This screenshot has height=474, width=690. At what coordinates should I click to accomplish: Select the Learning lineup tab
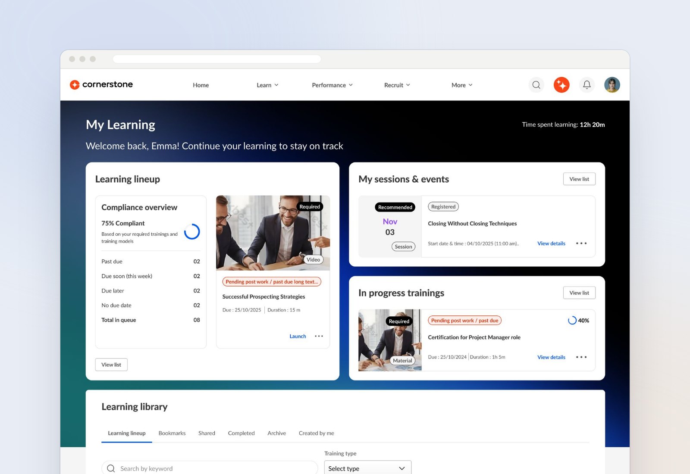coord(127,433)
